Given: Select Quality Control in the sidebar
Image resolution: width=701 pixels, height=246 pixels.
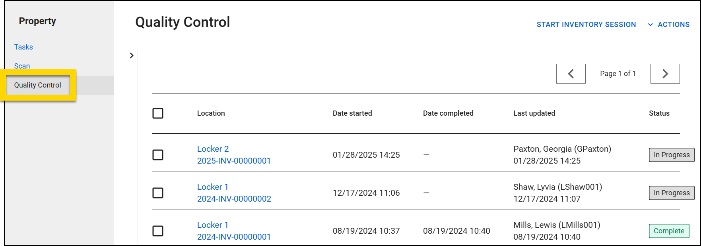Looking at the screenshot, I should click(38, 85).
